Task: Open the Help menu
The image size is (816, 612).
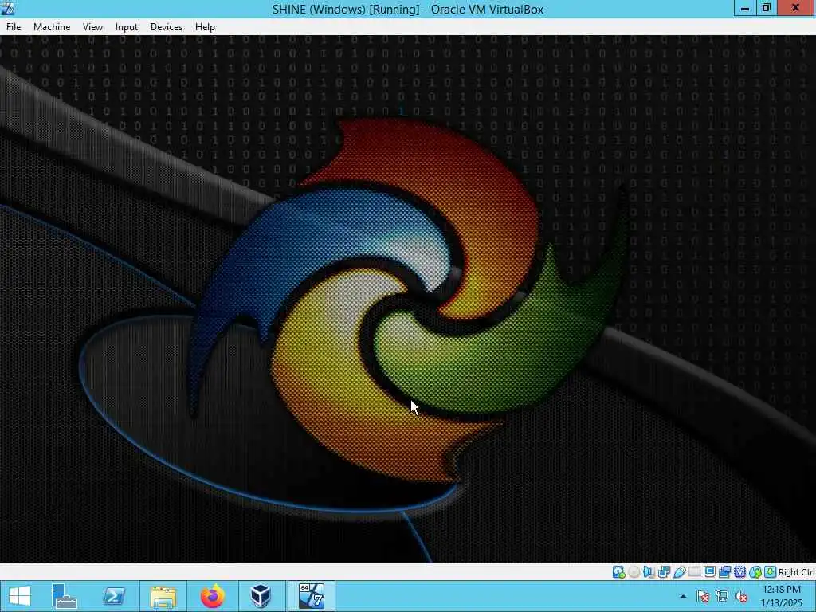Action: pos(205,27)
